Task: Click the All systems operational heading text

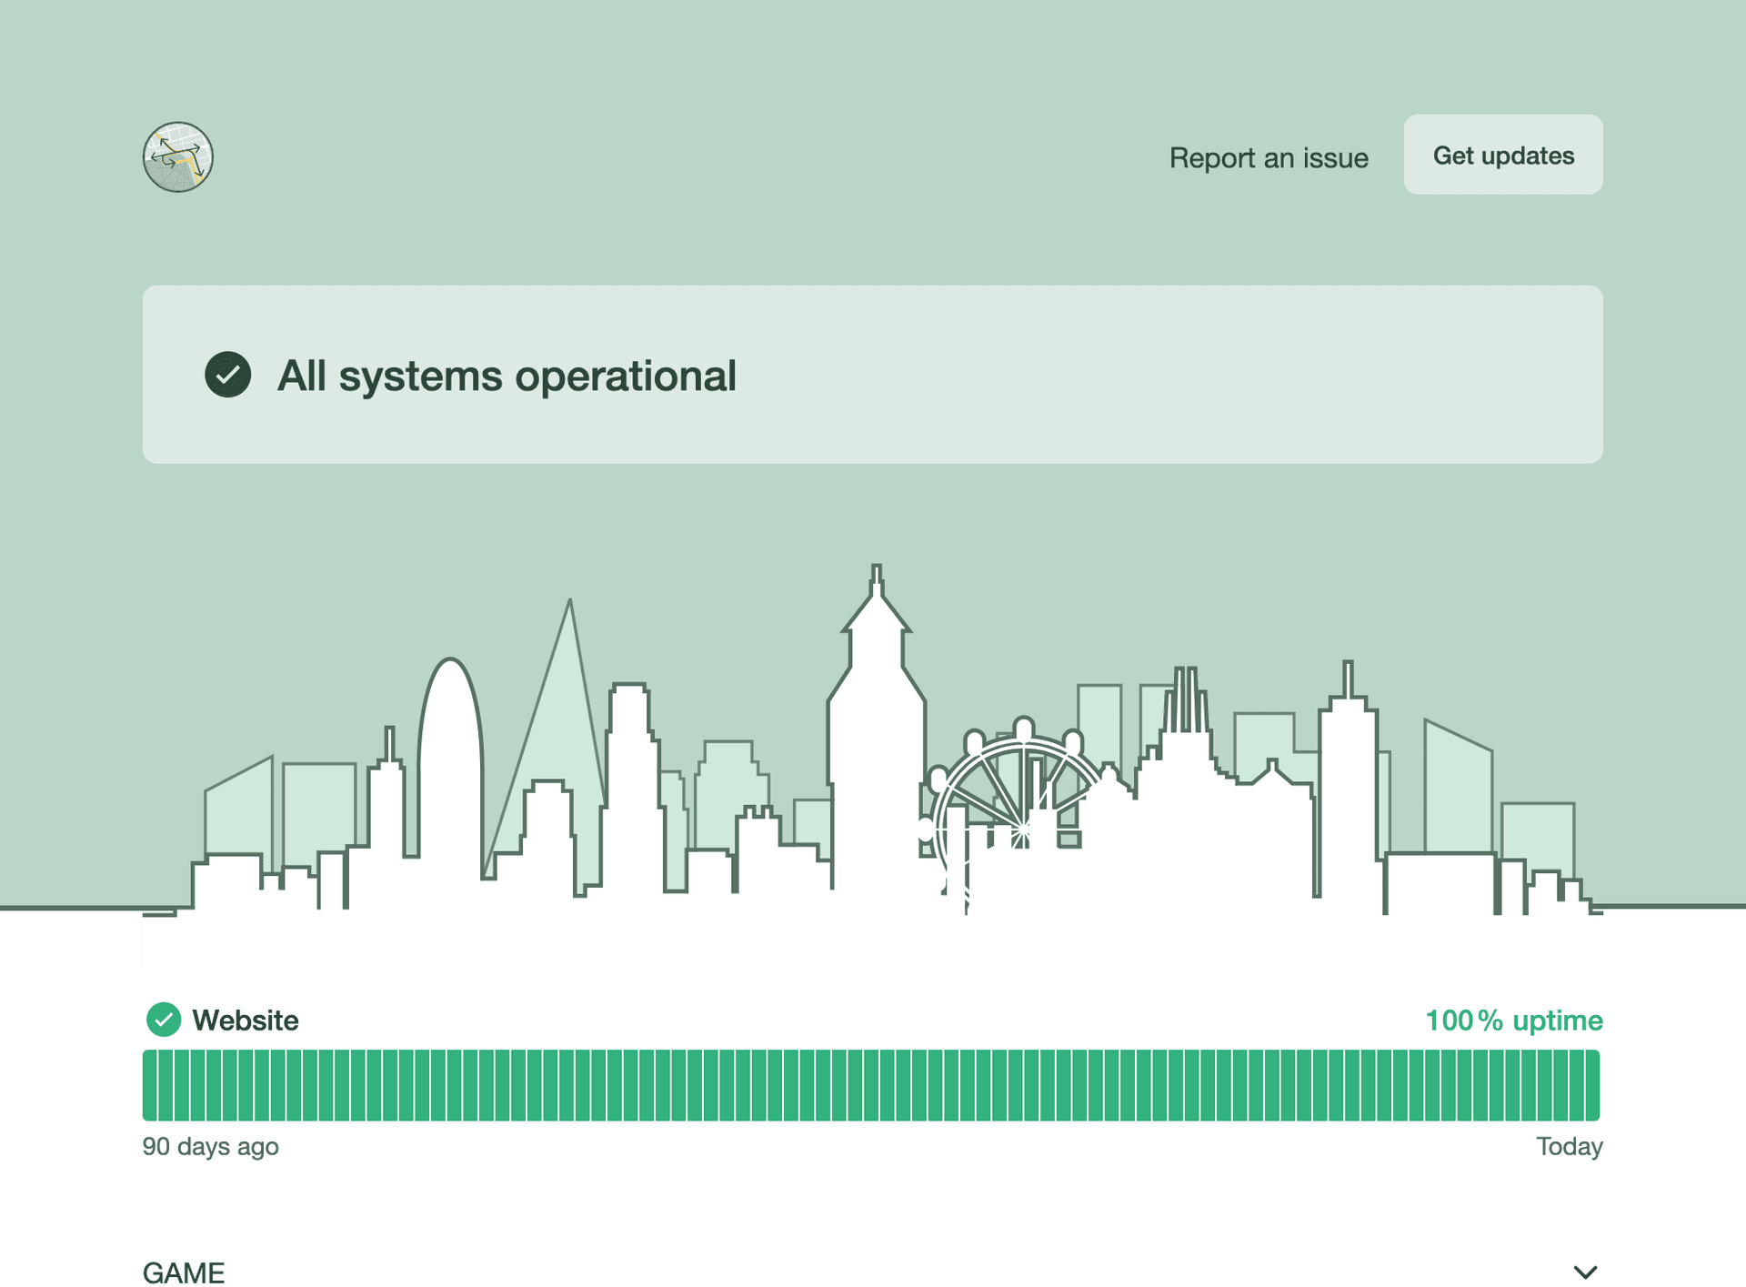Action: 507,376
